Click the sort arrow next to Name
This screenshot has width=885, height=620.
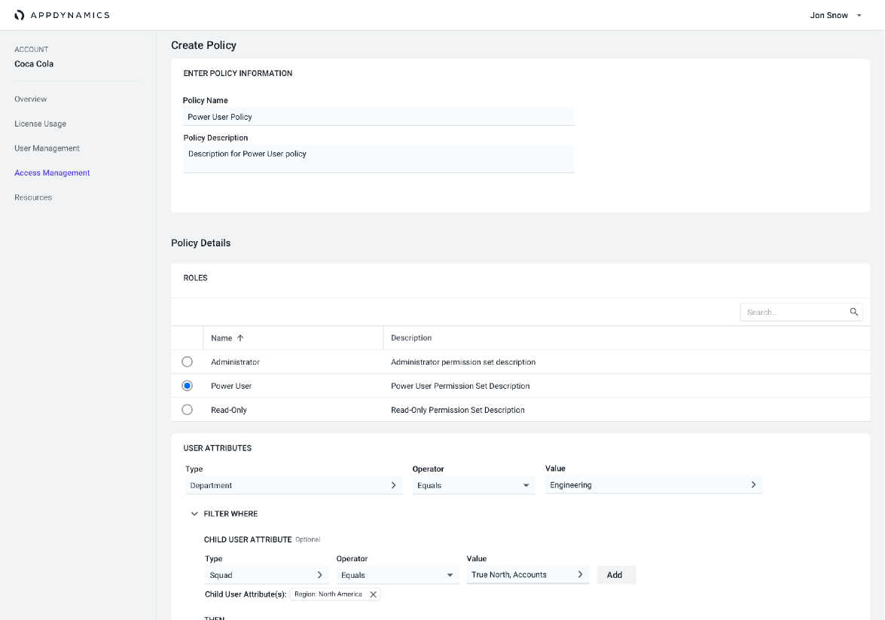click(240, 337)
